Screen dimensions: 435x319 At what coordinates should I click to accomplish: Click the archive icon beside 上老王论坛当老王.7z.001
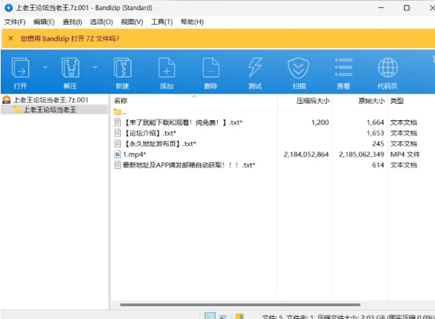(6, 100)
